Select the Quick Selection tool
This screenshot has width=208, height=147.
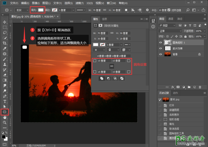point(5,38)
